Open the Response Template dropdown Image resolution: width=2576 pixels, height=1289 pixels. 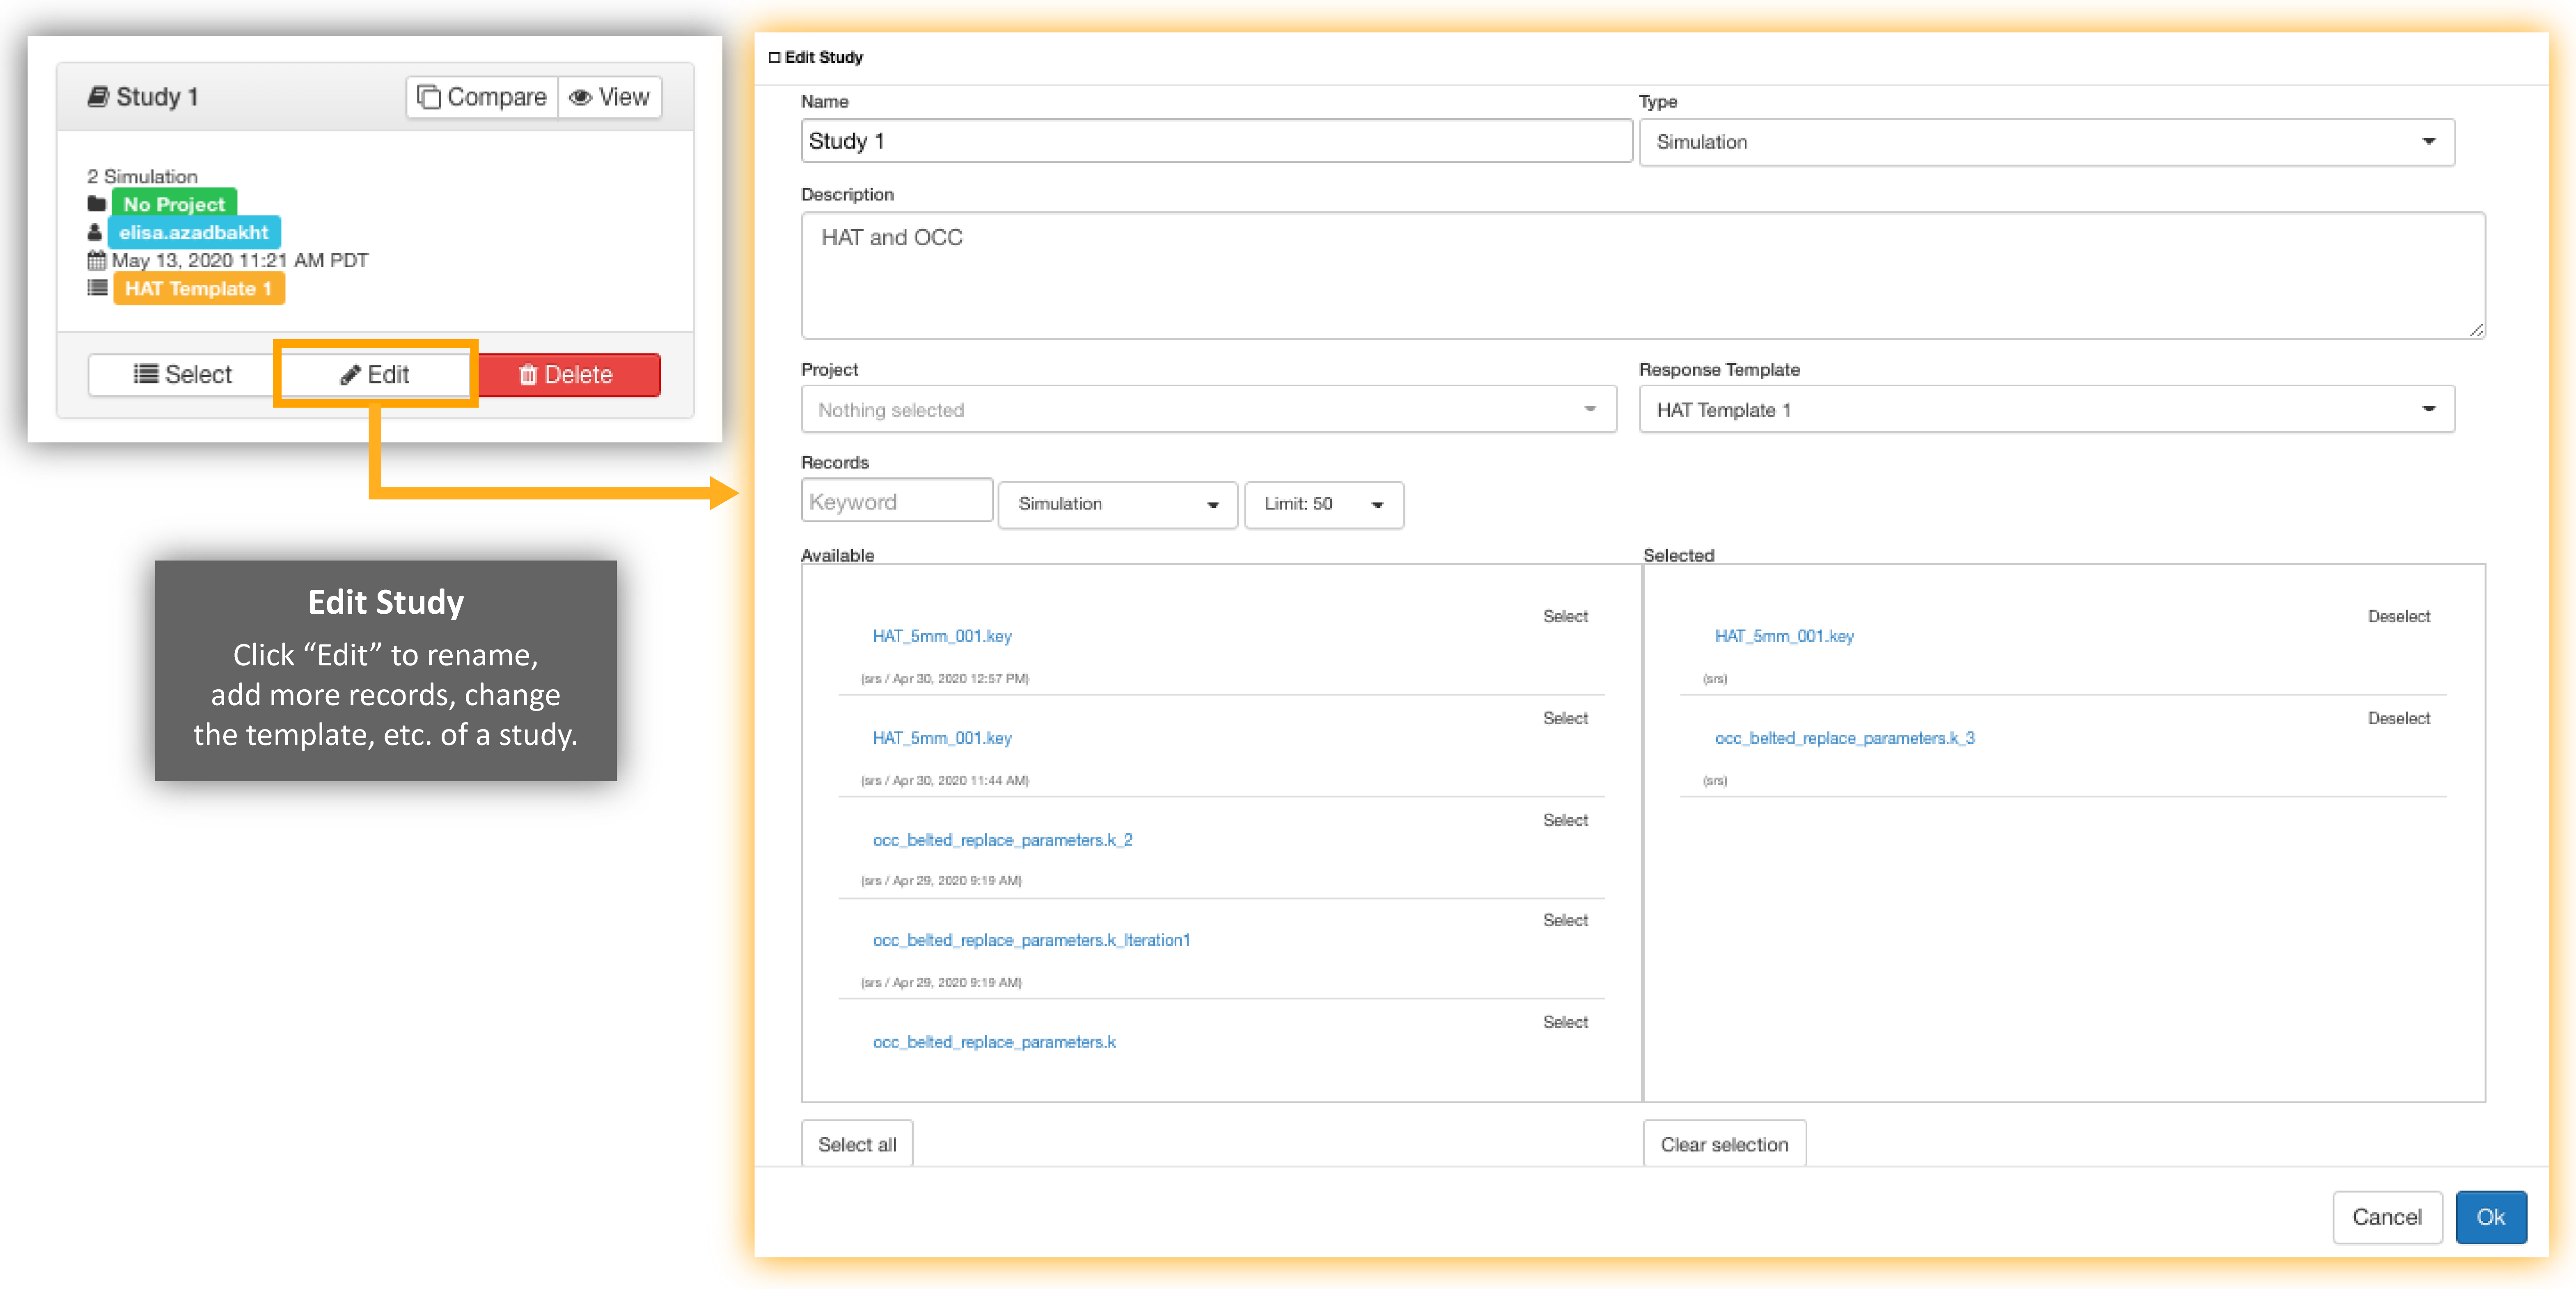2046,409
